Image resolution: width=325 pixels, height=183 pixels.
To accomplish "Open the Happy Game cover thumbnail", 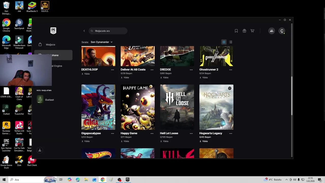I will coord(138,107).
